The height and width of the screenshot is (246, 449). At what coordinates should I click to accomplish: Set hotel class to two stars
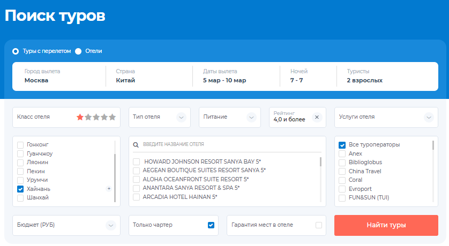(x=88, y=117)
